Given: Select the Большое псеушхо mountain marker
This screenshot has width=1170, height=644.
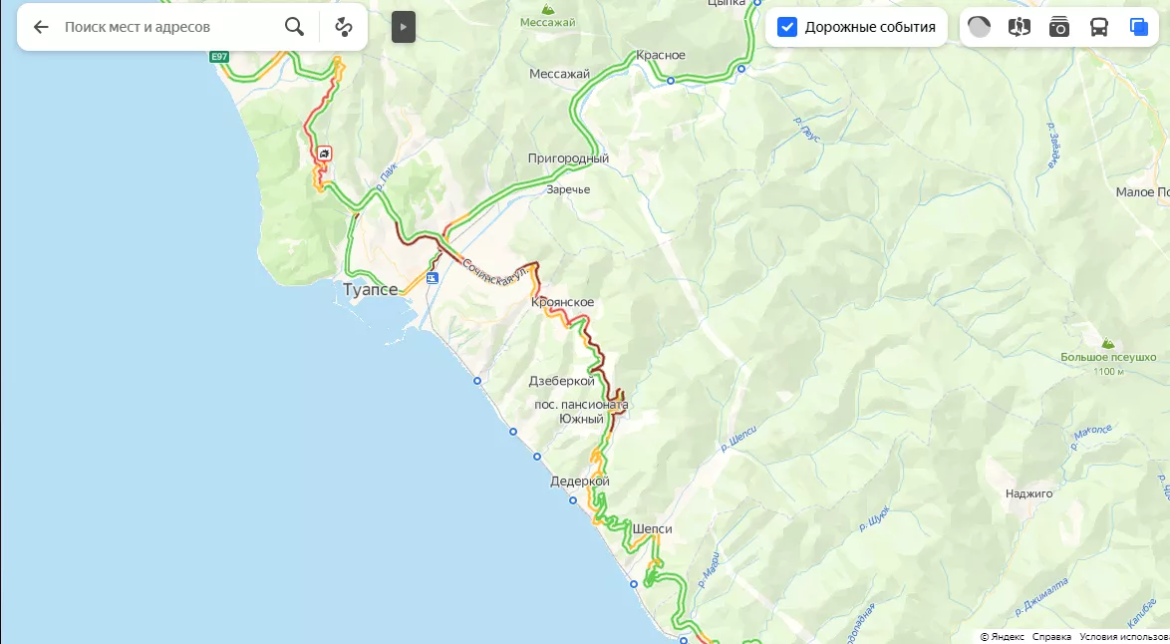Looking at the screenshot, I should 1108,343.
